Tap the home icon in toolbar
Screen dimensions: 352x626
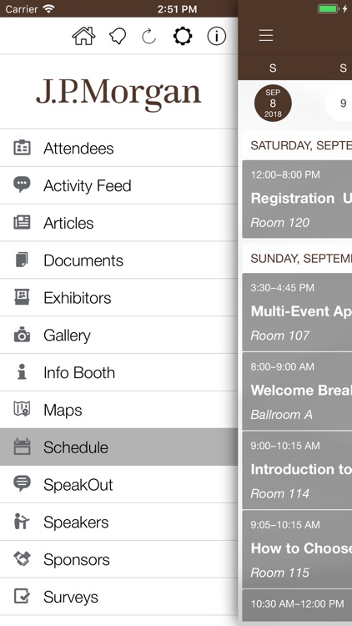83,37
